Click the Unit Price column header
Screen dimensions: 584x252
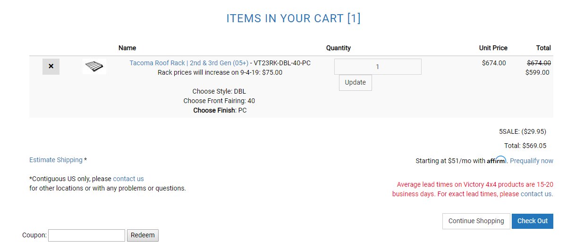493,48
